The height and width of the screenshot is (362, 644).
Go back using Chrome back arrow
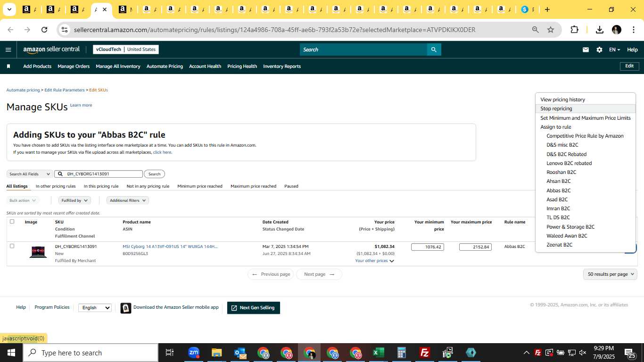click(x=10, y=30)
